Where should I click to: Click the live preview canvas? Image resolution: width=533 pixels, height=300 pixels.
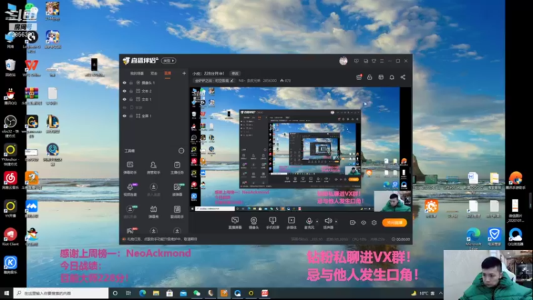tap(300, 149)
